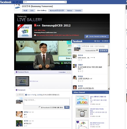The width and height of the screenshot is (127, 129).
Task: Click the CES 2012 LIVE poster thumbnail
Action: click(x=25, y=31)
